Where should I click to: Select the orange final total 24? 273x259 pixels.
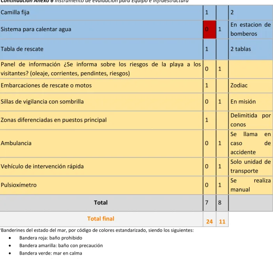point(209,222)
